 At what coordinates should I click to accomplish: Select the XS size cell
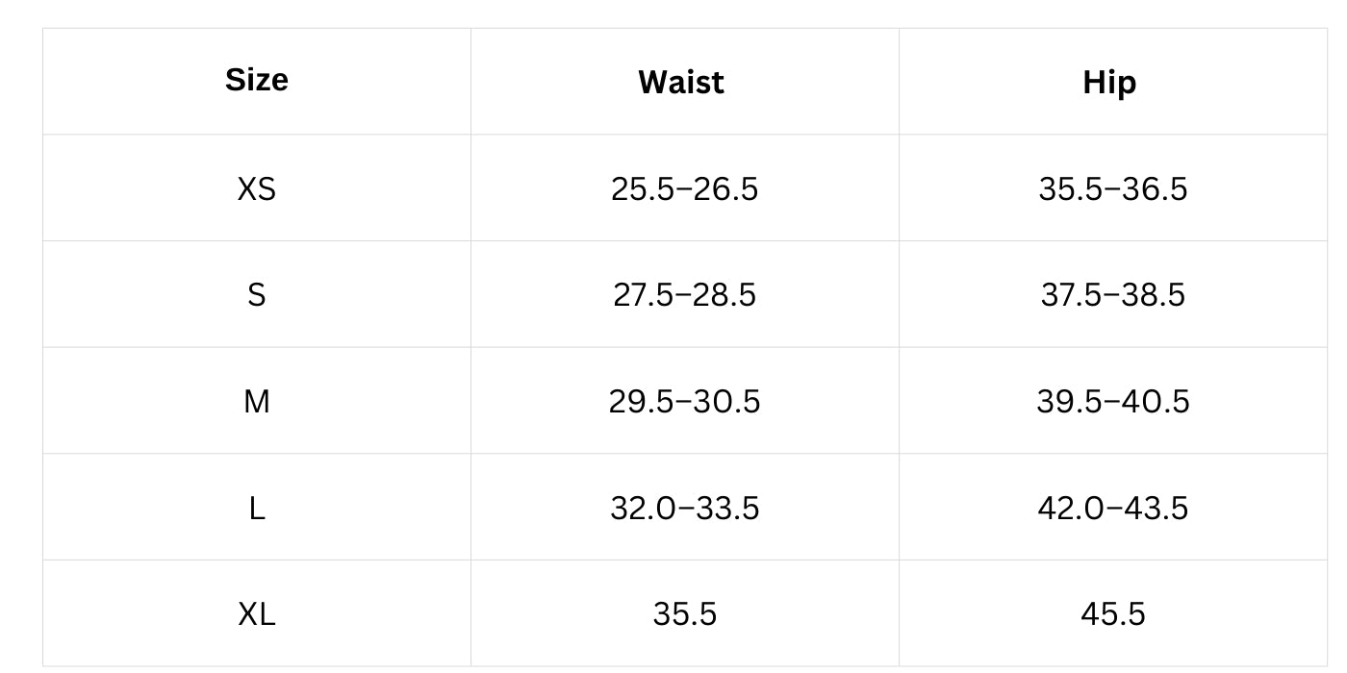pos(257,187)
